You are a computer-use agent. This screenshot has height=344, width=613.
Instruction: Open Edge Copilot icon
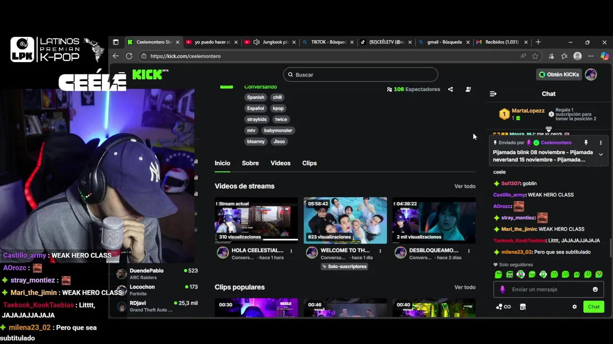604,56
